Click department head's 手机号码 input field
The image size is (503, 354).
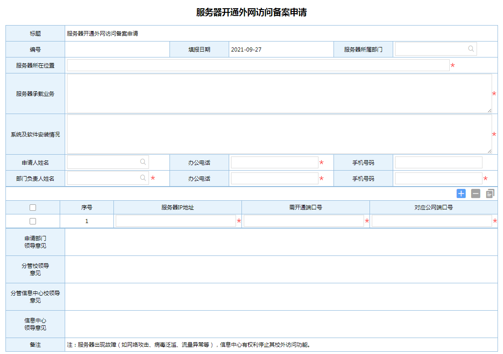click(438, 178)
